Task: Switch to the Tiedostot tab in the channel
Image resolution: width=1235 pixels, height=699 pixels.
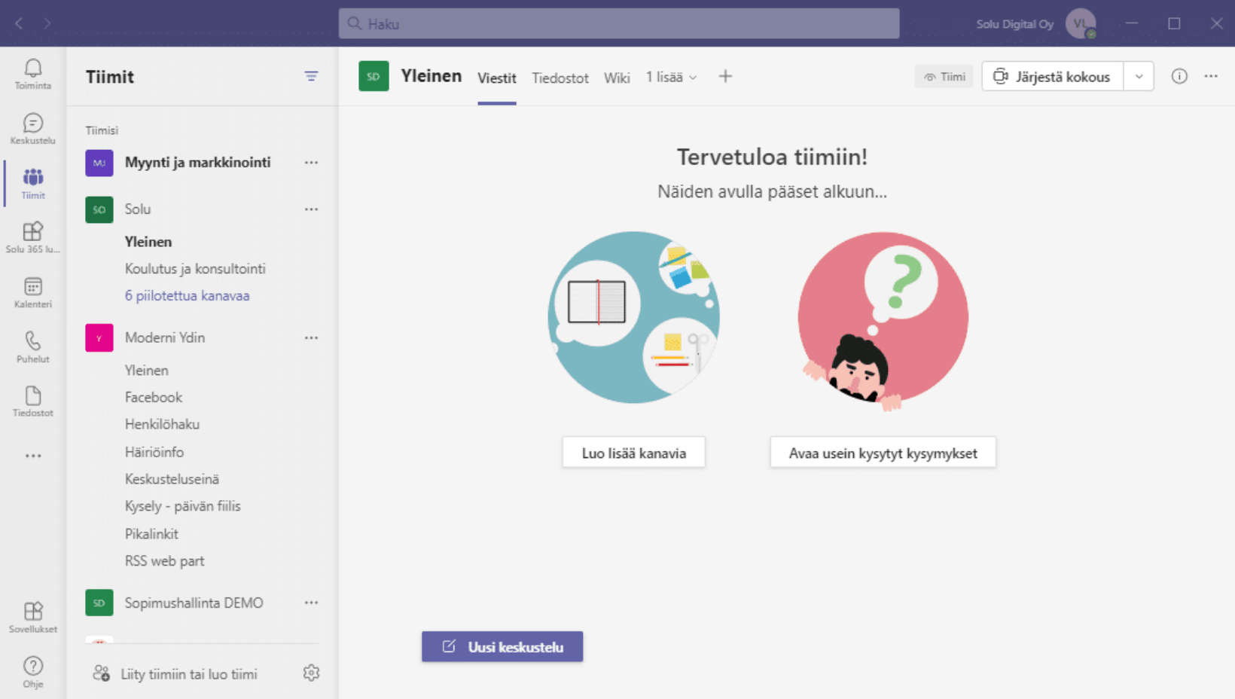Action: pyautogui.click(x=560, y=78)
